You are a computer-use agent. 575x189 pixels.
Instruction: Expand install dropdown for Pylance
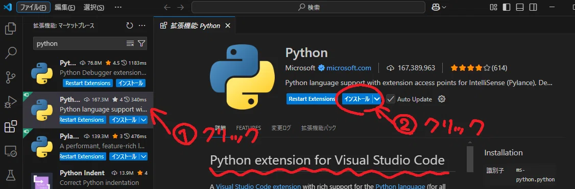(x=143, y=156)
